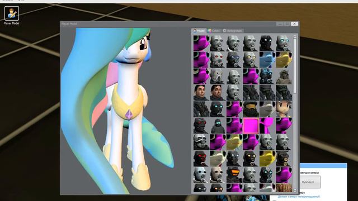Viewport: 358px width, 201px height.
Task: Click the highlighted solid pink square thumbnail
Action: pos(251,125)
